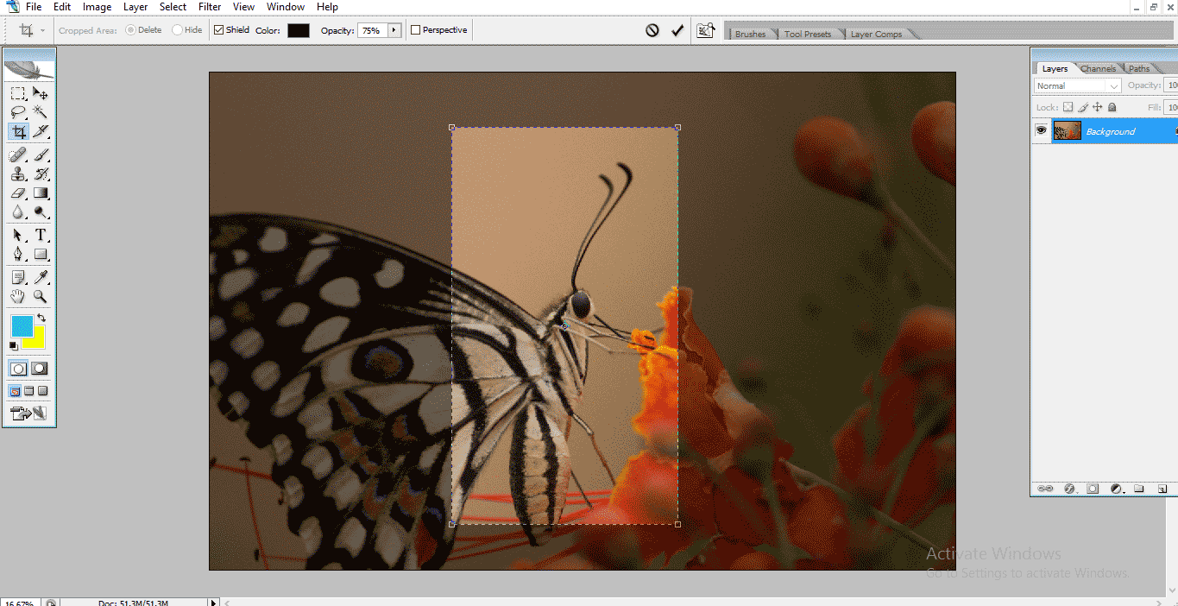Add a layer style in Layers panel
Viewport: 1178px width, 606px height.
coord(1069,489)
